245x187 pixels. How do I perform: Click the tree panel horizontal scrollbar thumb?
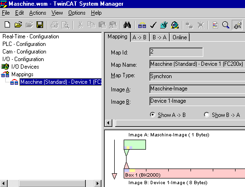(52, 184)
